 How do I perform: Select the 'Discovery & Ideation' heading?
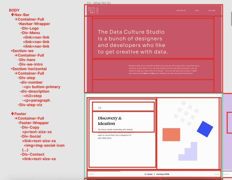point(110,121)
